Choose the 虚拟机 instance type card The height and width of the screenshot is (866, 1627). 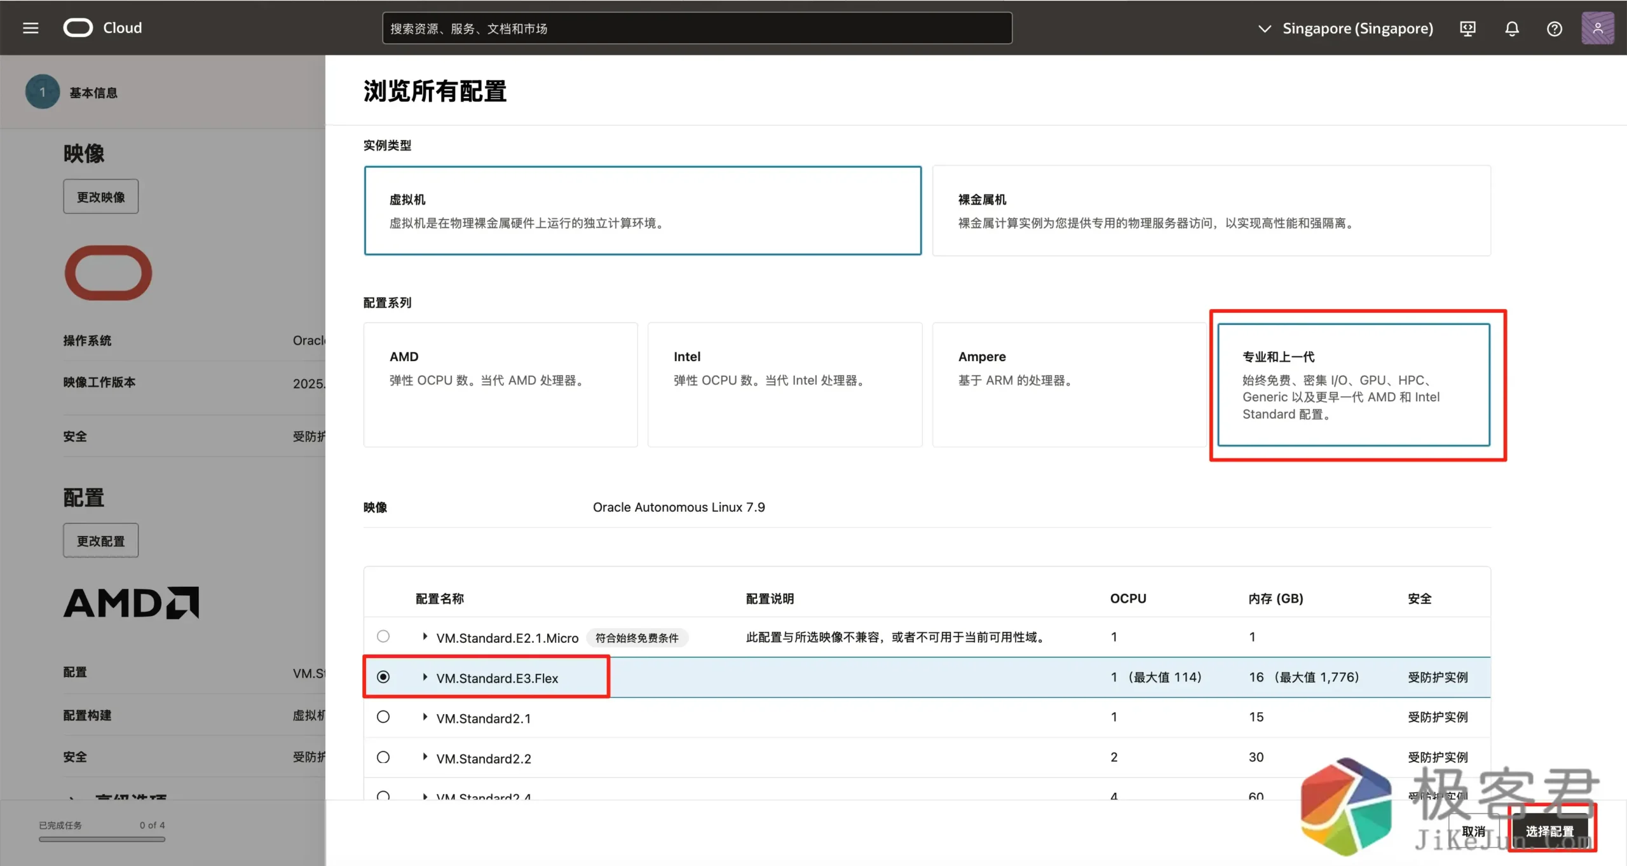(x=643, y=210)
